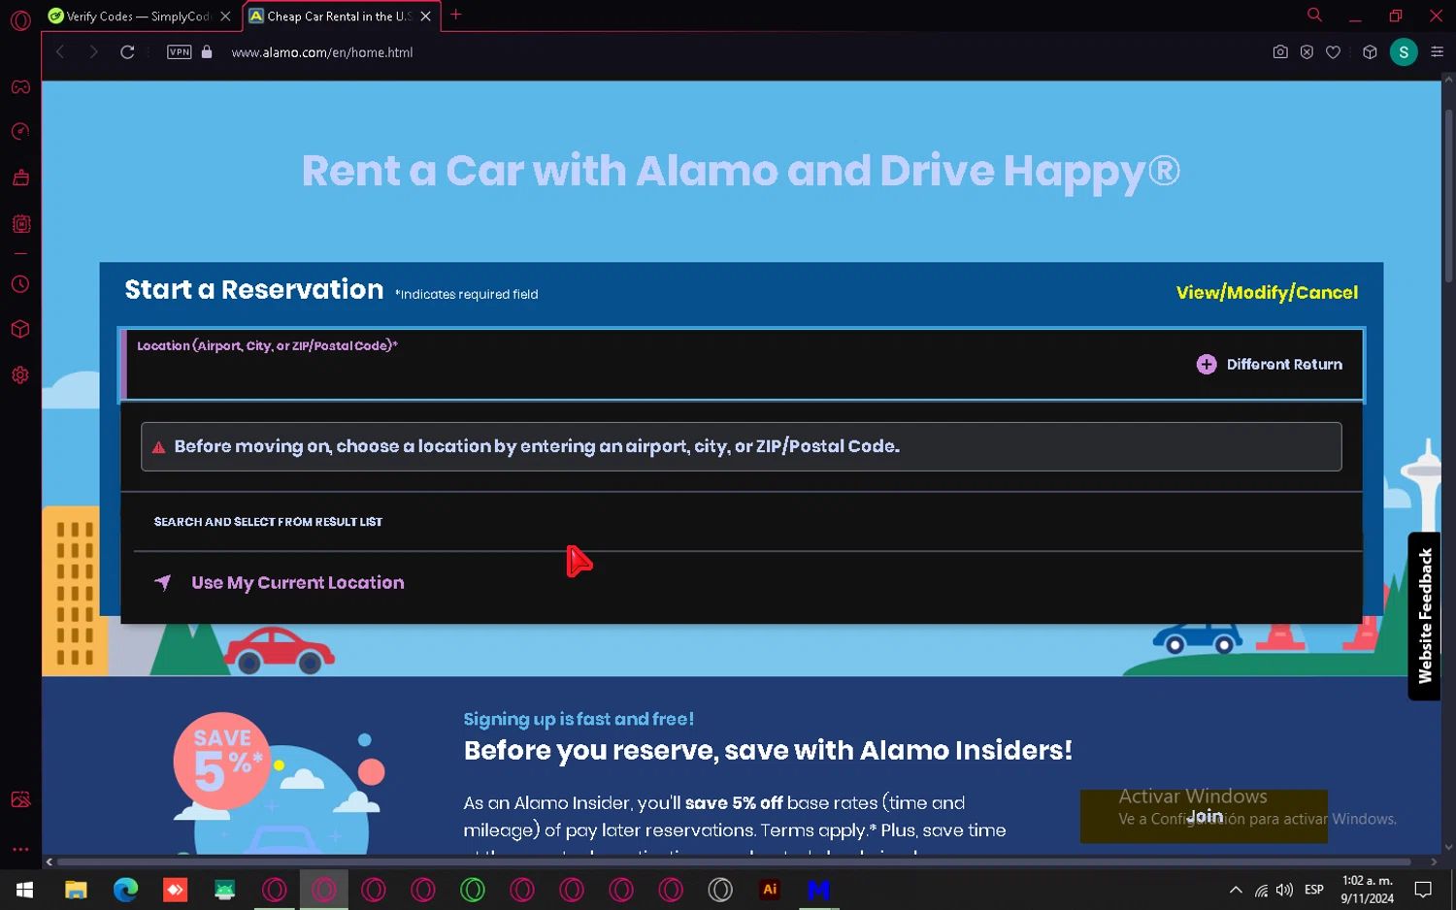Open the chip-shaped GX Cleaner sidebar icon

20,224
